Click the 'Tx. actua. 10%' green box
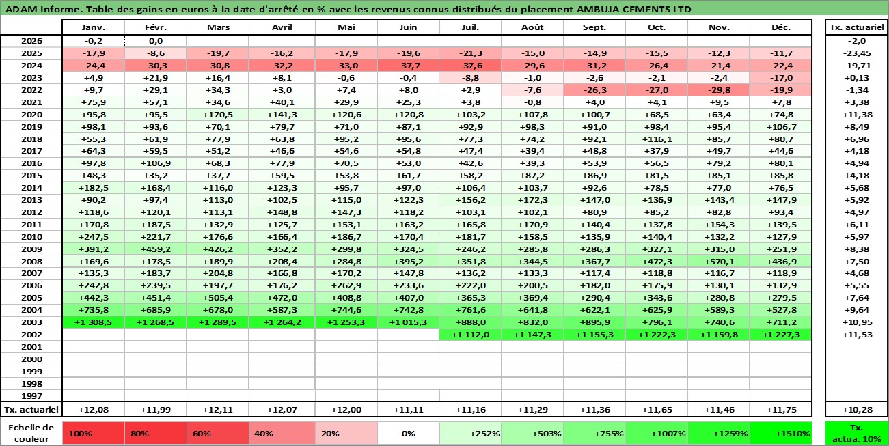Image resolution: width=889 pixels, height=446 pixels. click(x=857, y=433)
